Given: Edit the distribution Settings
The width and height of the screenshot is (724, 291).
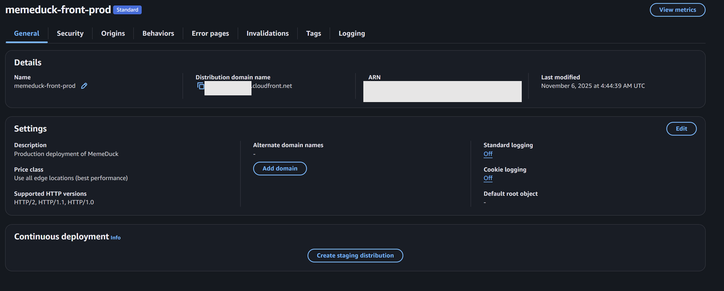Looking at the screenshot, I should [x=681, y=129].
